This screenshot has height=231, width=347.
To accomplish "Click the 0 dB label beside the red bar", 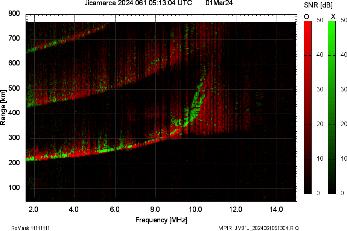I will [x=318, y=193].
